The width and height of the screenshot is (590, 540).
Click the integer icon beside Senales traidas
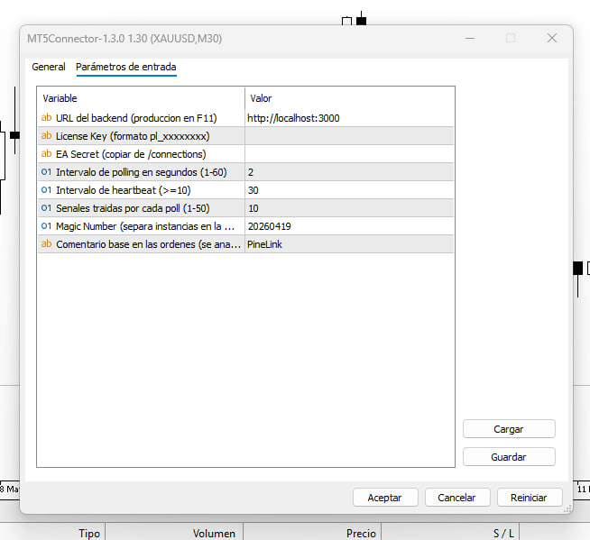pyautogui.click(x=46, y=208)
